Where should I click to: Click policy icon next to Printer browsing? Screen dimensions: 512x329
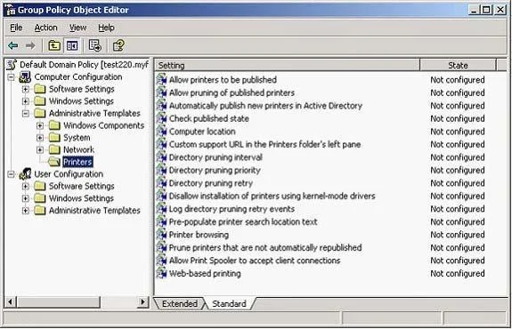click(x=162, y=235)
